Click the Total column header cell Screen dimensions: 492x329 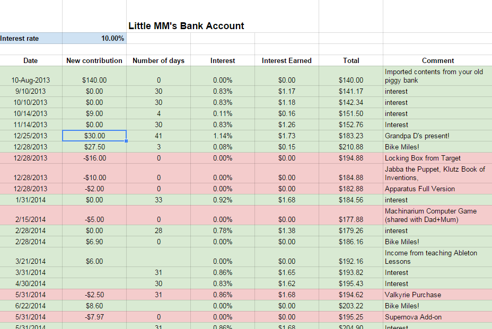tap(351, 60)
